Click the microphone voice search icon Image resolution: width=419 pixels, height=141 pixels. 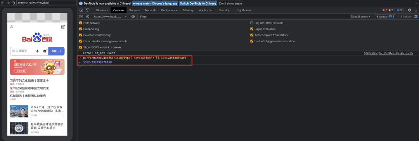[37, 51]
